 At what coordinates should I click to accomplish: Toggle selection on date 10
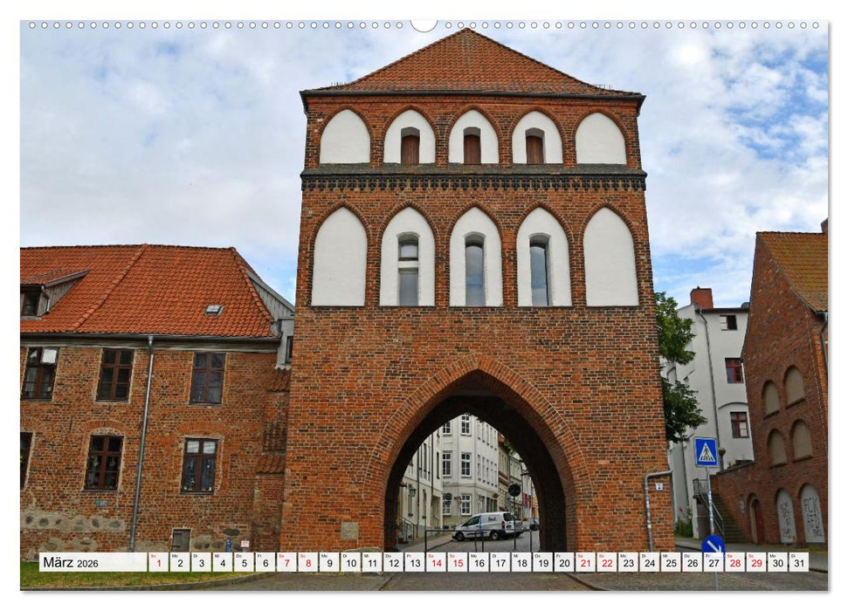[351, 564]
